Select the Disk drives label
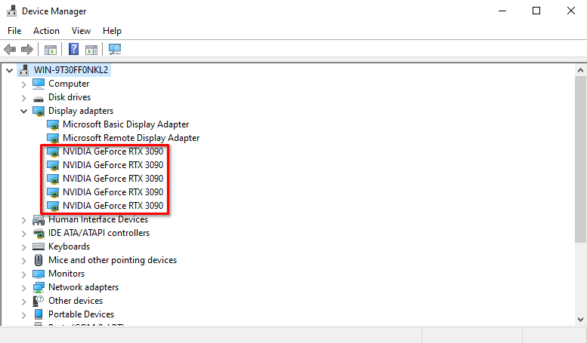This screenshot has height=343, width=587. 70,97
